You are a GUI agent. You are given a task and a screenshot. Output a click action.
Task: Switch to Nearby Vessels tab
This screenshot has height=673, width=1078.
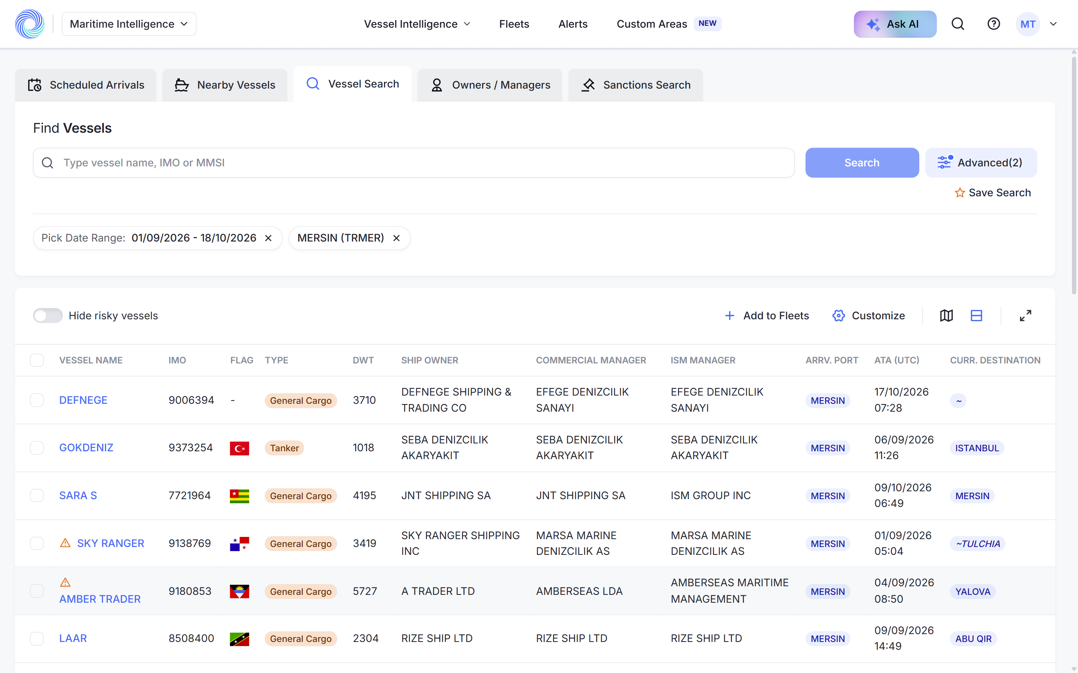pyautogui.click(x=225, y=85)
